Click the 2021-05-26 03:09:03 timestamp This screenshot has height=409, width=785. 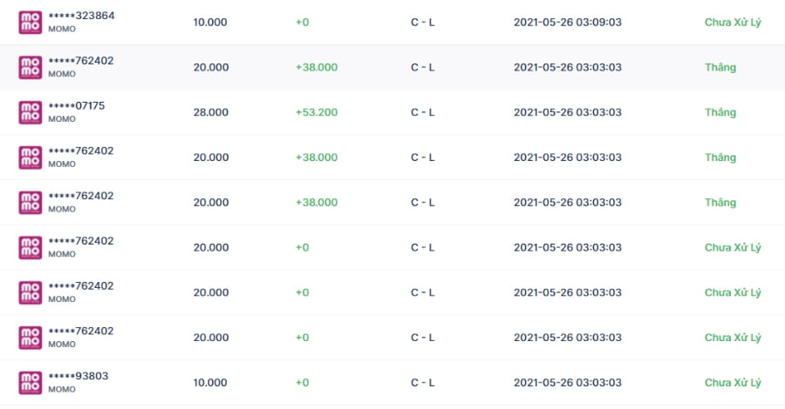(568, 23)
